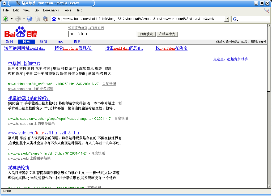The image size is (272, 196).
Task: Open 百度快照 for the www.yale.edu result
Action: click(x=98, y=153)
